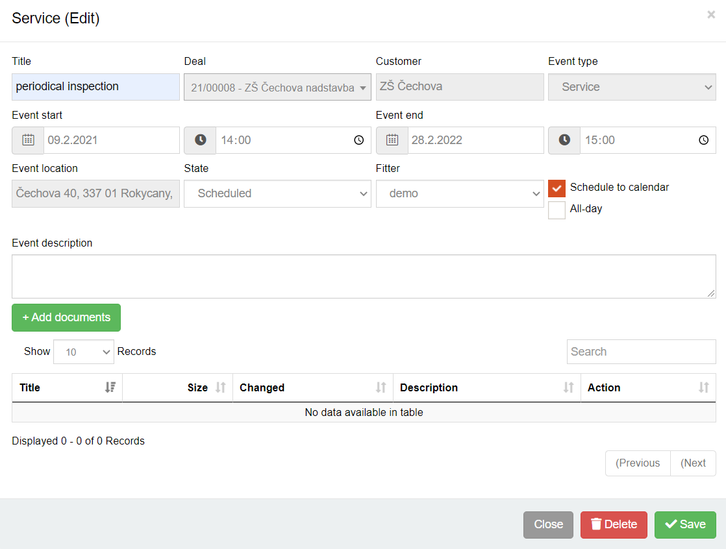This screenshot has height=549, width=726.
Task: Click the Add documents button
Action: tap(66, 317)
